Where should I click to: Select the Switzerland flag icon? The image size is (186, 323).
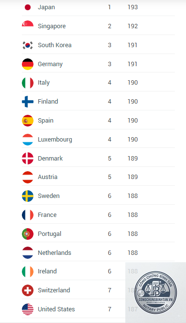(28, 290)
